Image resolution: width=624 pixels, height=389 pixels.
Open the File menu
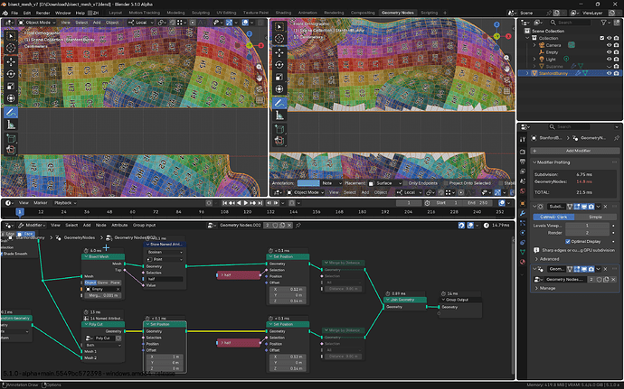[x=14, y=13]
